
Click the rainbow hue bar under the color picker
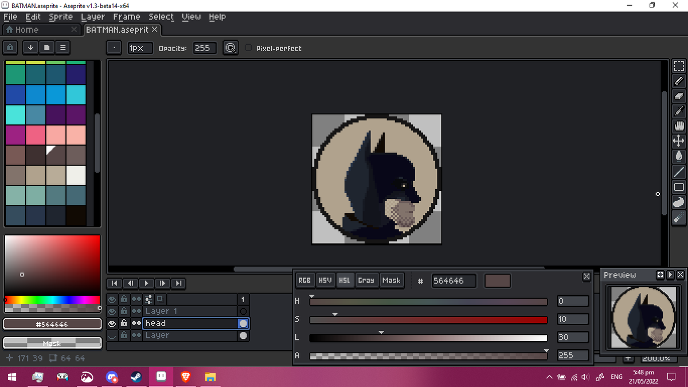pyautogui.click(x=52, y=300)
